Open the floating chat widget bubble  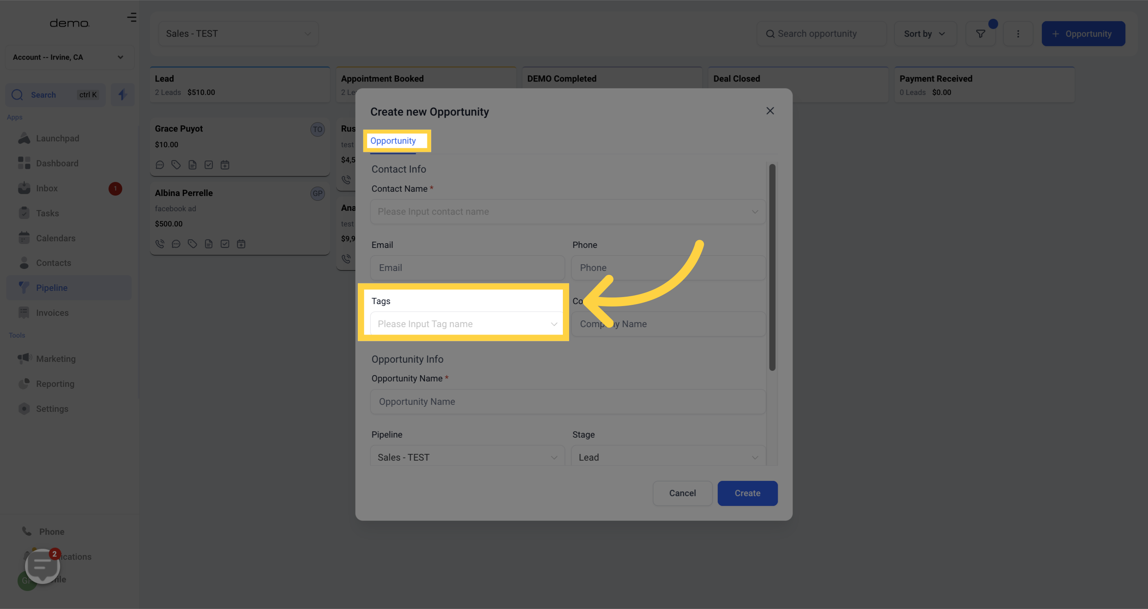pos(42,565)
